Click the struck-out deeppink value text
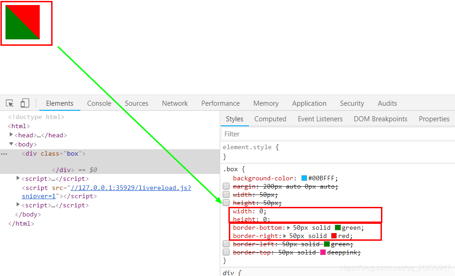This screenshot has height=276, width=455. coord(342,253)
